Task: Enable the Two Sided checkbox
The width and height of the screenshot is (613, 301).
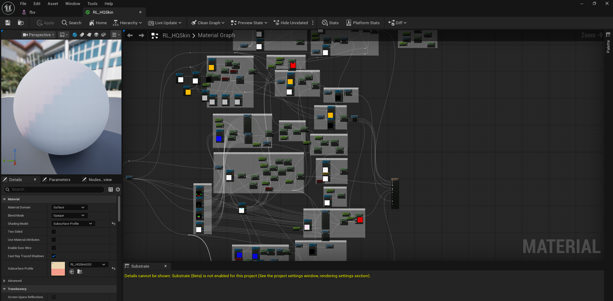Action: coord(54,231)
